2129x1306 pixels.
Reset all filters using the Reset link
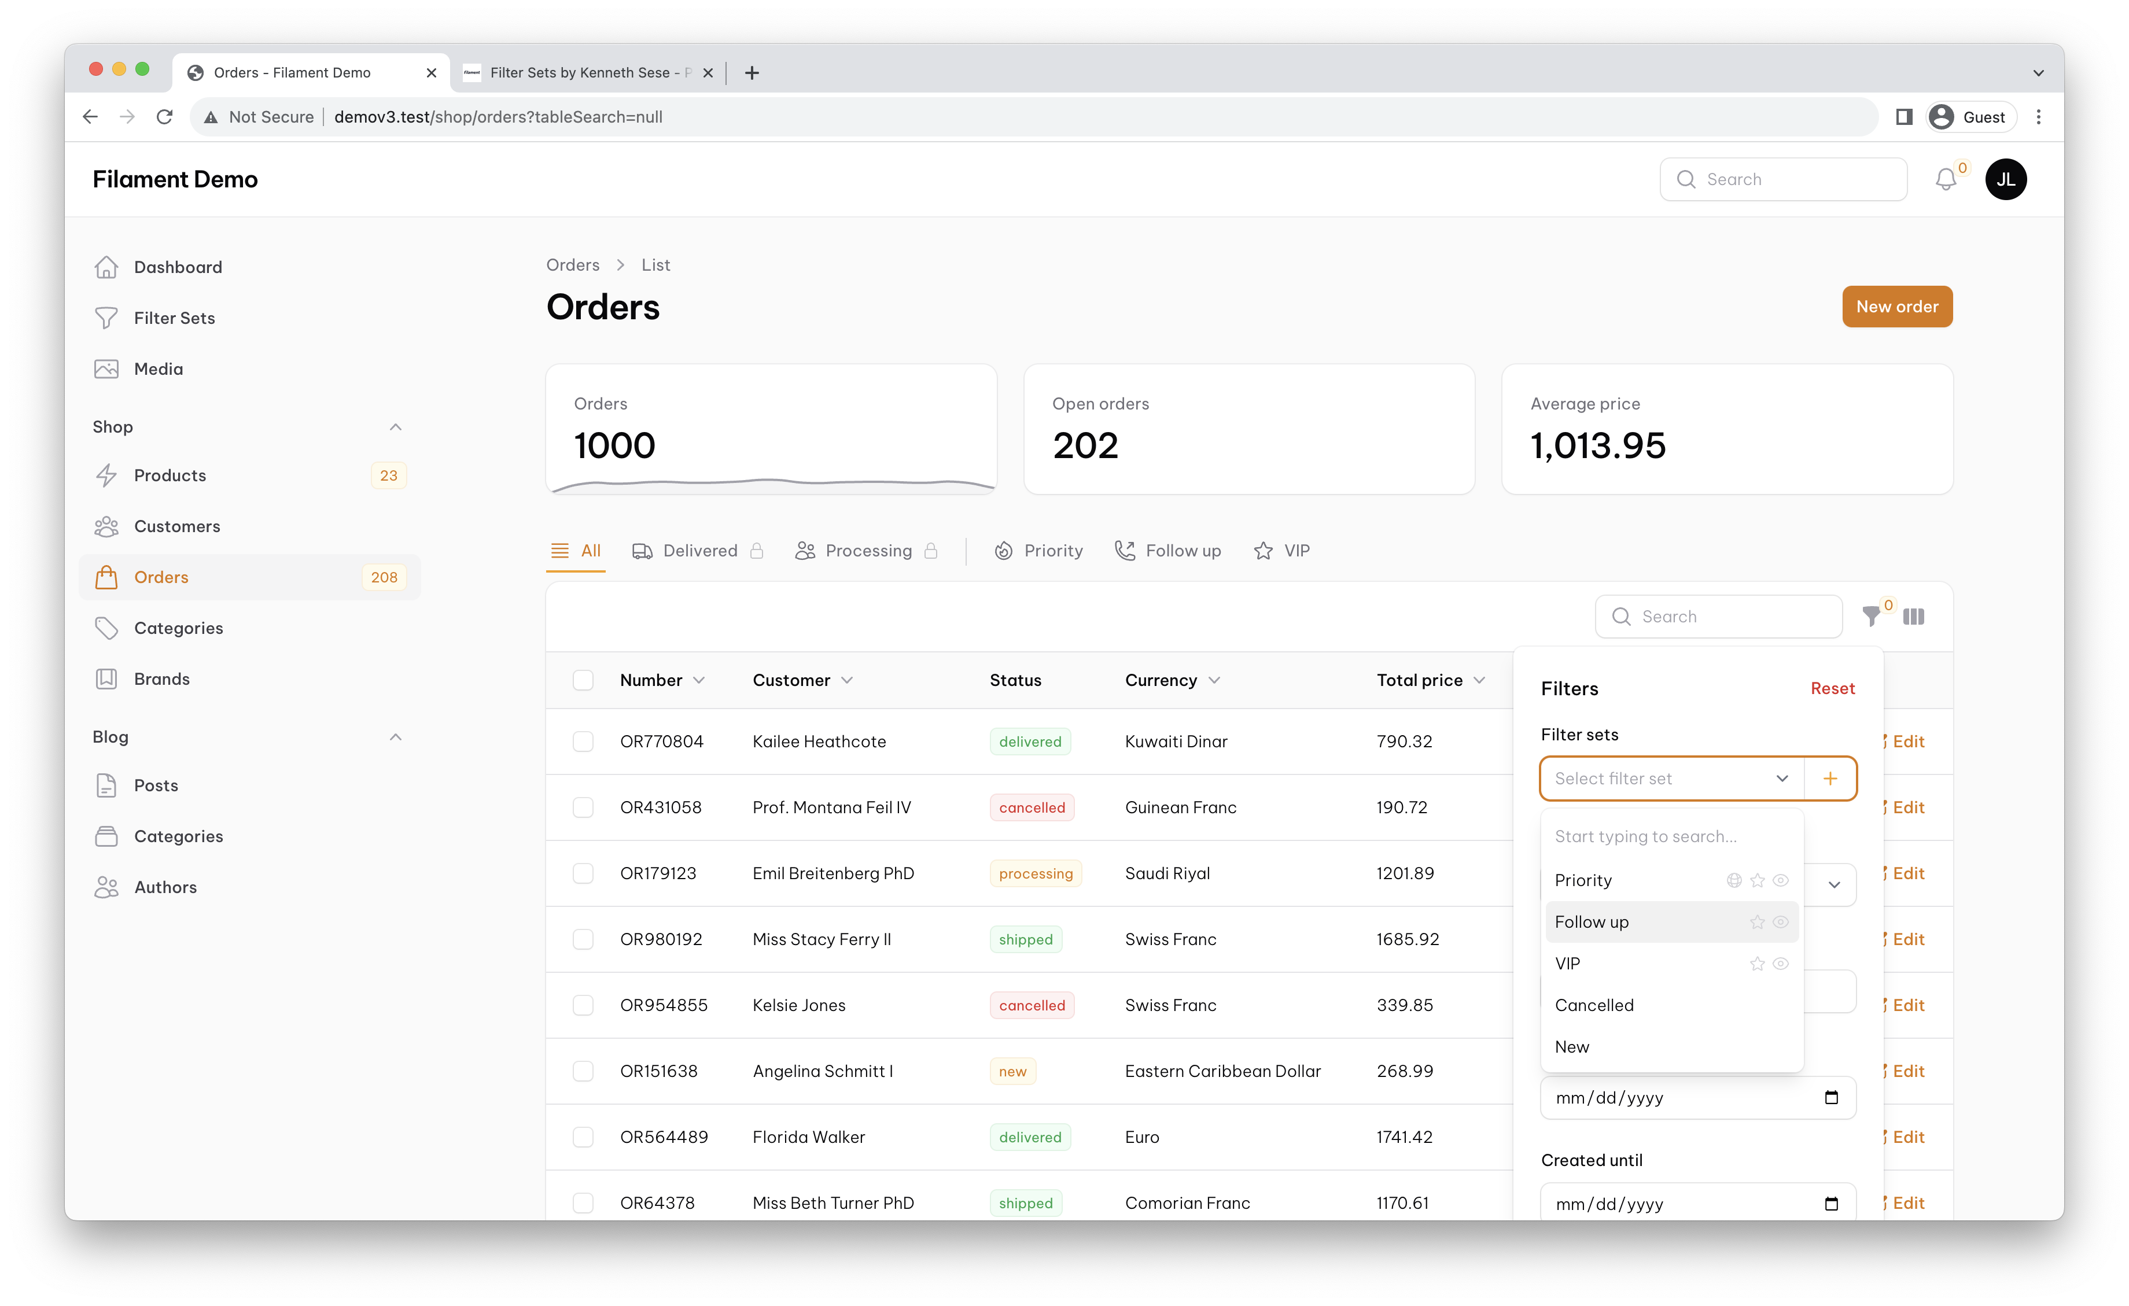1833,688
